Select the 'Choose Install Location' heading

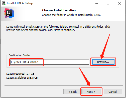pos(59,10)
